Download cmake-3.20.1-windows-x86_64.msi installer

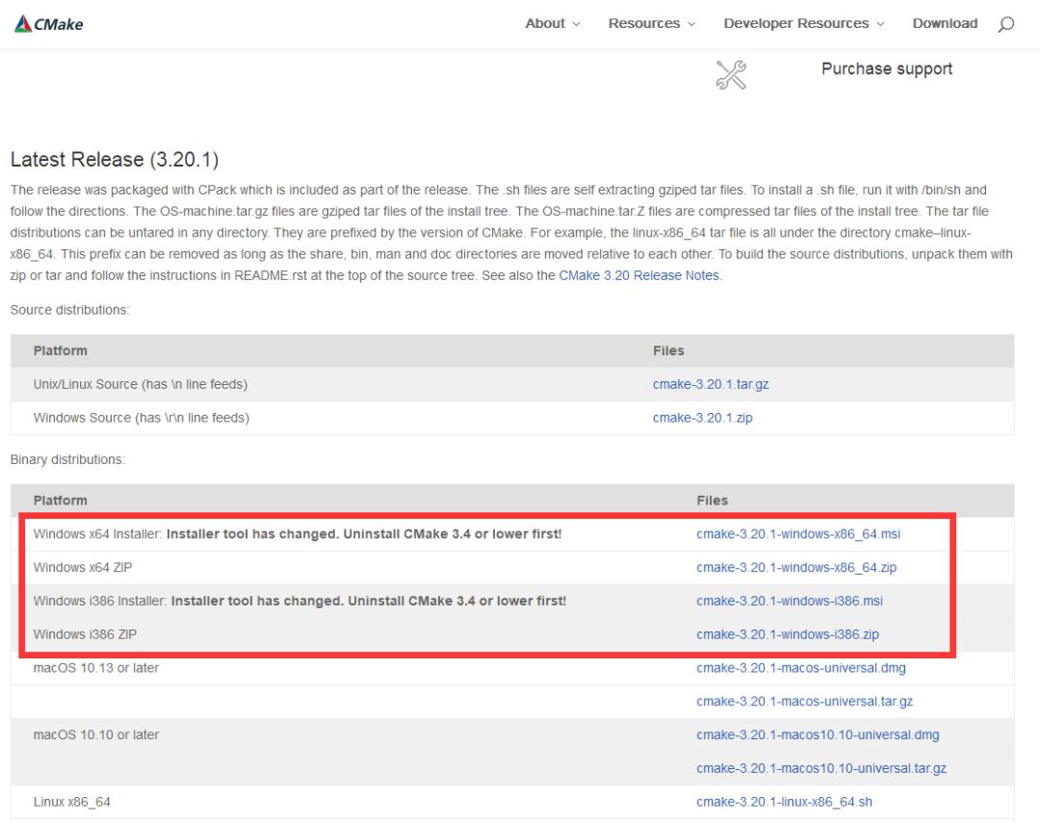point(798,534)
